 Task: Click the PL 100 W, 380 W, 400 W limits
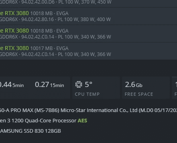[x=84, y=19]
